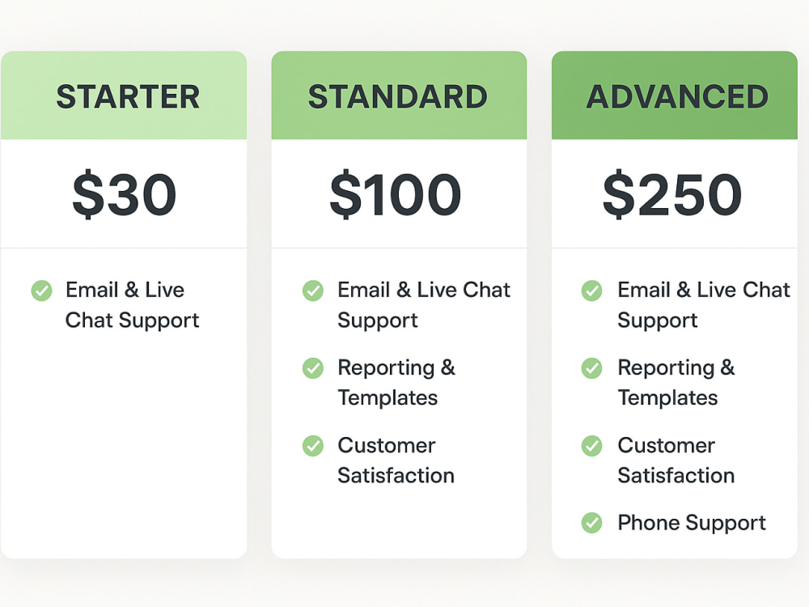
Task: Click Standard's Customer Satisfaction text
Action: tap(396, 461)
